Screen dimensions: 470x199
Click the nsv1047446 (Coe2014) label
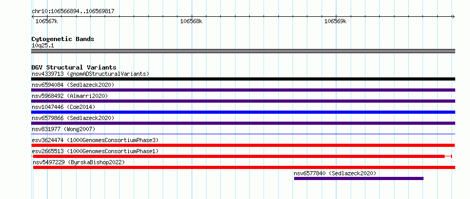[63, 107]
